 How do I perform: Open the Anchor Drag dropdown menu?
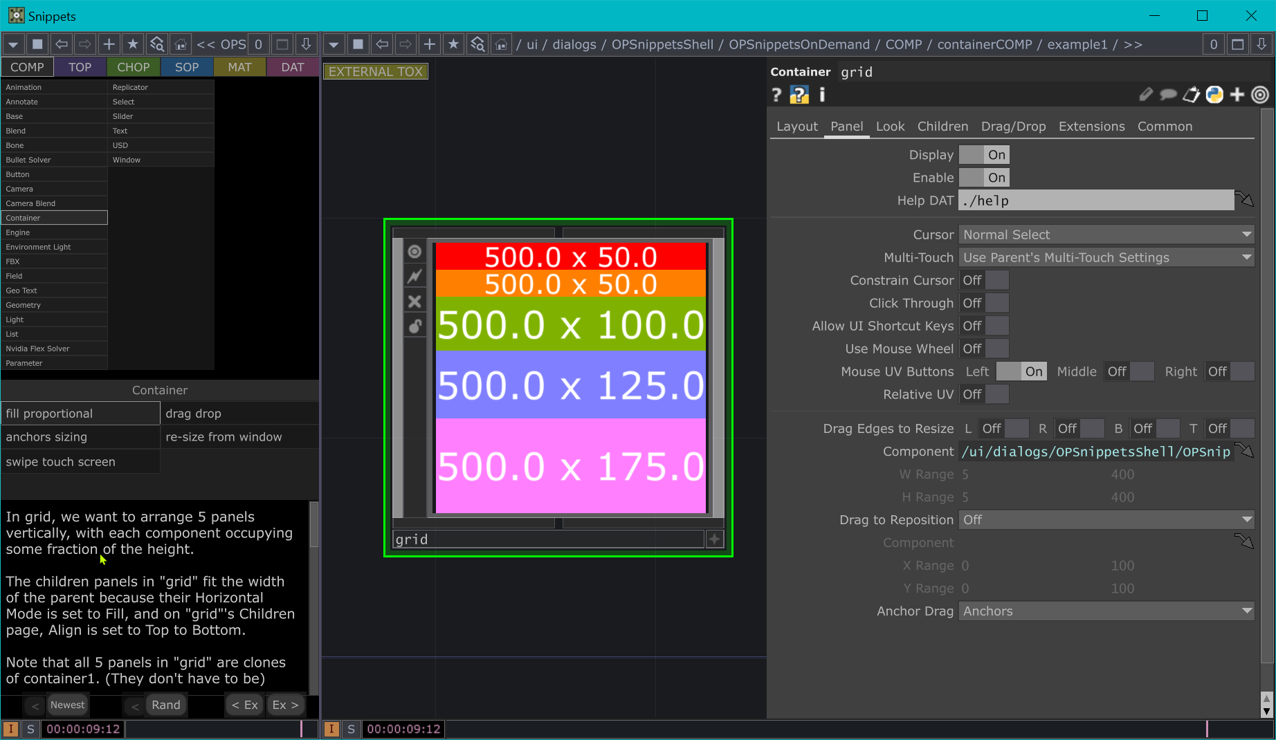click(x=1106, y=611)
